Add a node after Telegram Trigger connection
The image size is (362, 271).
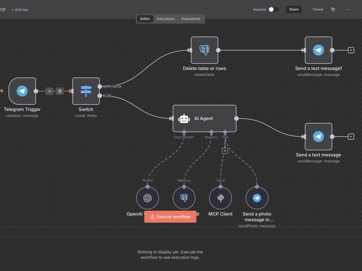(x=49, y=91)
